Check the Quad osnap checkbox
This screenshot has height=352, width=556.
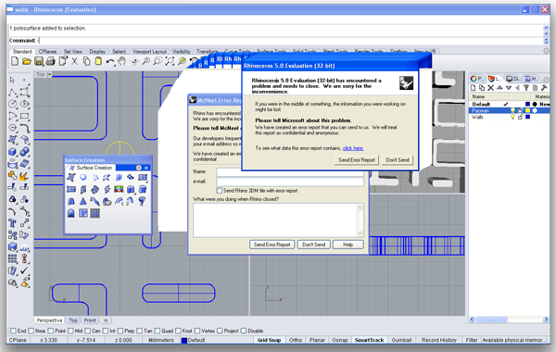158,331
